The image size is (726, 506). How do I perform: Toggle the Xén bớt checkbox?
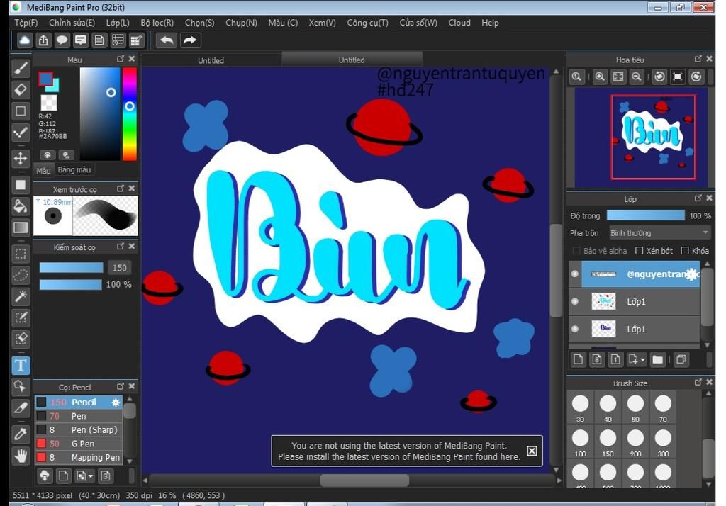tap(640, 250)
